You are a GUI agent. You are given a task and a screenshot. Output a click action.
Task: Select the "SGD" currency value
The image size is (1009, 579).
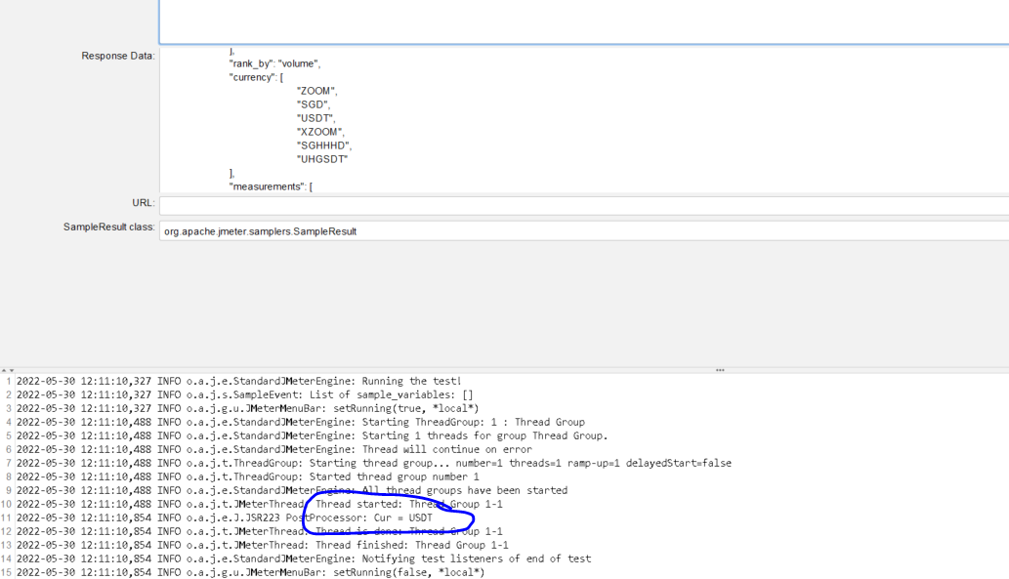pos(314,104)
